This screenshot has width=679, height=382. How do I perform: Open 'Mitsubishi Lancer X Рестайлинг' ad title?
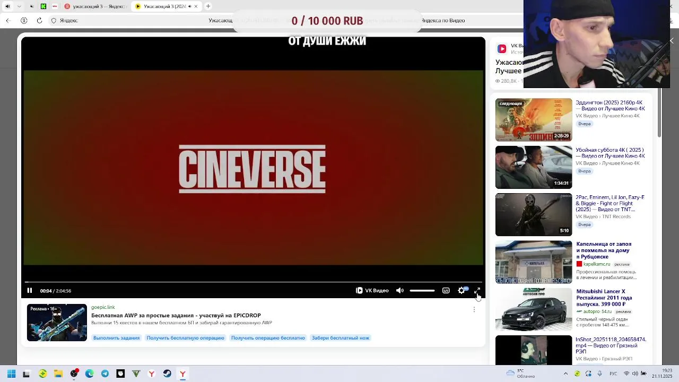(x=604, y=298)
